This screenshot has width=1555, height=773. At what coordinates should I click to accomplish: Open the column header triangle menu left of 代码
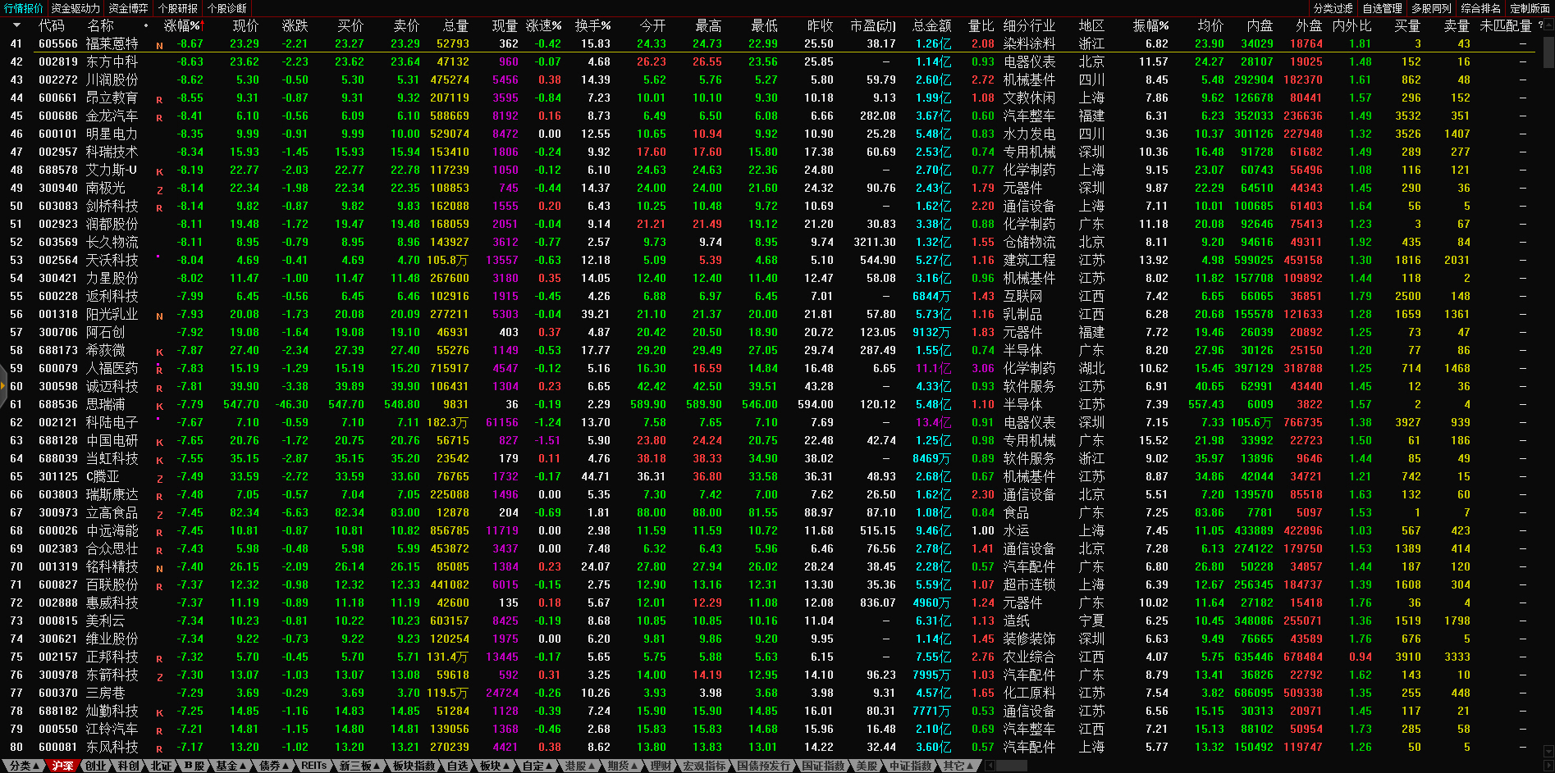point(16,25)
